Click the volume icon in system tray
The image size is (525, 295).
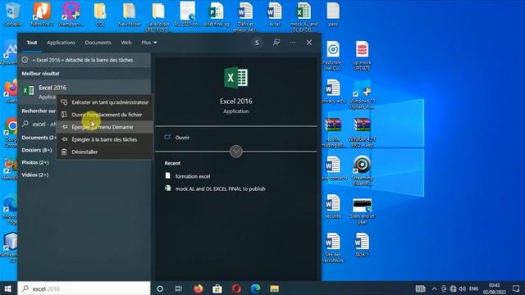point(463,288)
